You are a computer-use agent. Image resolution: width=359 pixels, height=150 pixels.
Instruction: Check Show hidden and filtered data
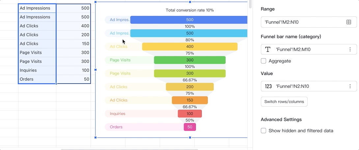(x=263, y=131)
